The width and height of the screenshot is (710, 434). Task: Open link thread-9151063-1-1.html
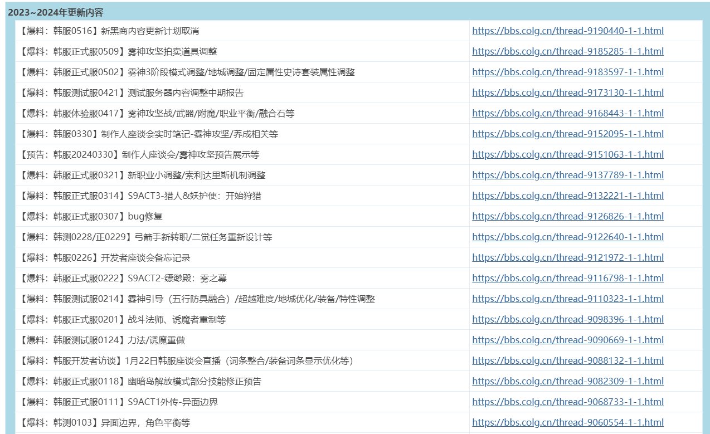click(568, 155)
